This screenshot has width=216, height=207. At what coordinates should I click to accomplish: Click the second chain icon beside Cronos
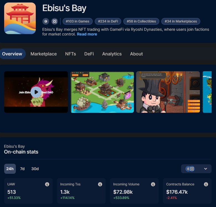tap(55, 21)
